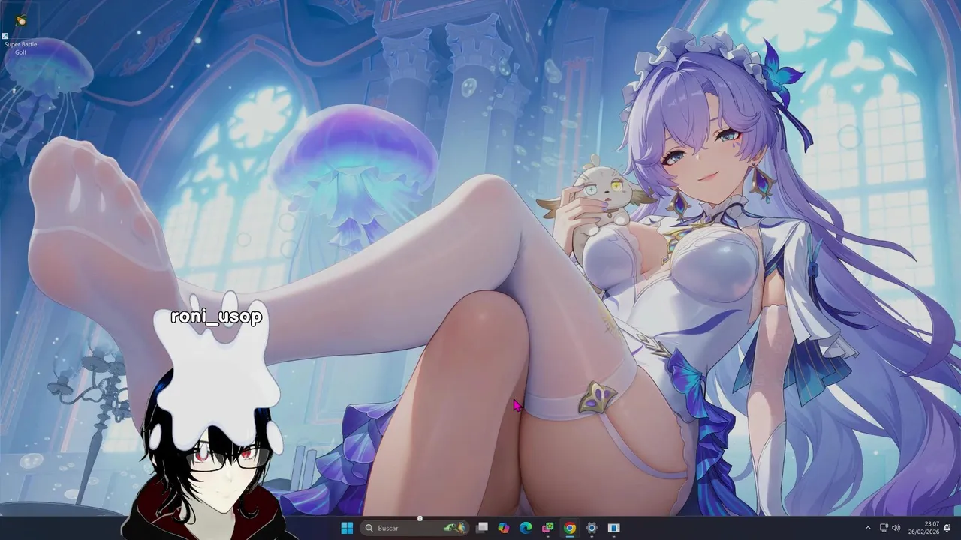Image resolution: width=961 pixels, height=540 pixels.
Task: Launch the Copilot taskbar app
Action: pos(504,528)
